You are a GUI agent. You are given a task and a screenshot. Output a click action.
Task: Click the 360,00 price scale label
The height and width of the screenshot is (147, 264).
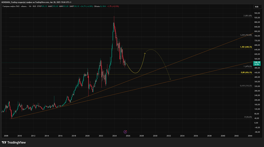[257, 82]
